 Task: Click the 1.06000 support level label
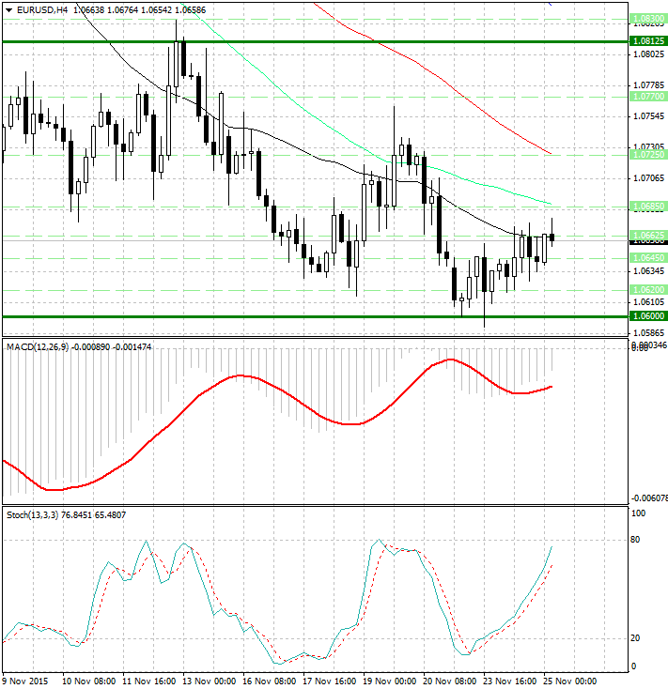648,316
